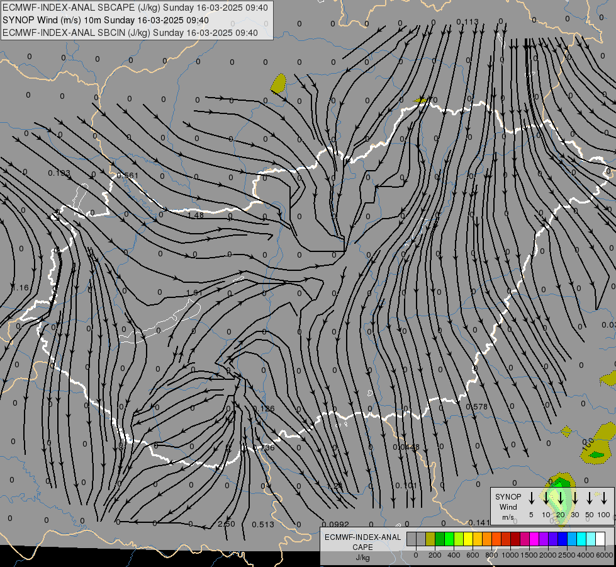The height and width of the screenshot is (567, 616).
Task: Select the bright magenta CAPE swatch
Action: coord(534,539)
